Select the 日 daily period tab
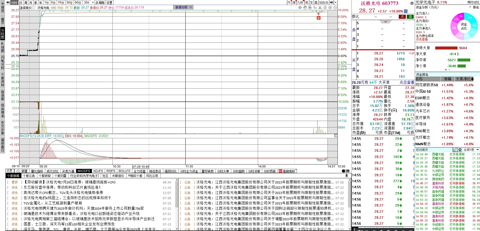The width and height of the screenshot is (480, 231). 20,2
